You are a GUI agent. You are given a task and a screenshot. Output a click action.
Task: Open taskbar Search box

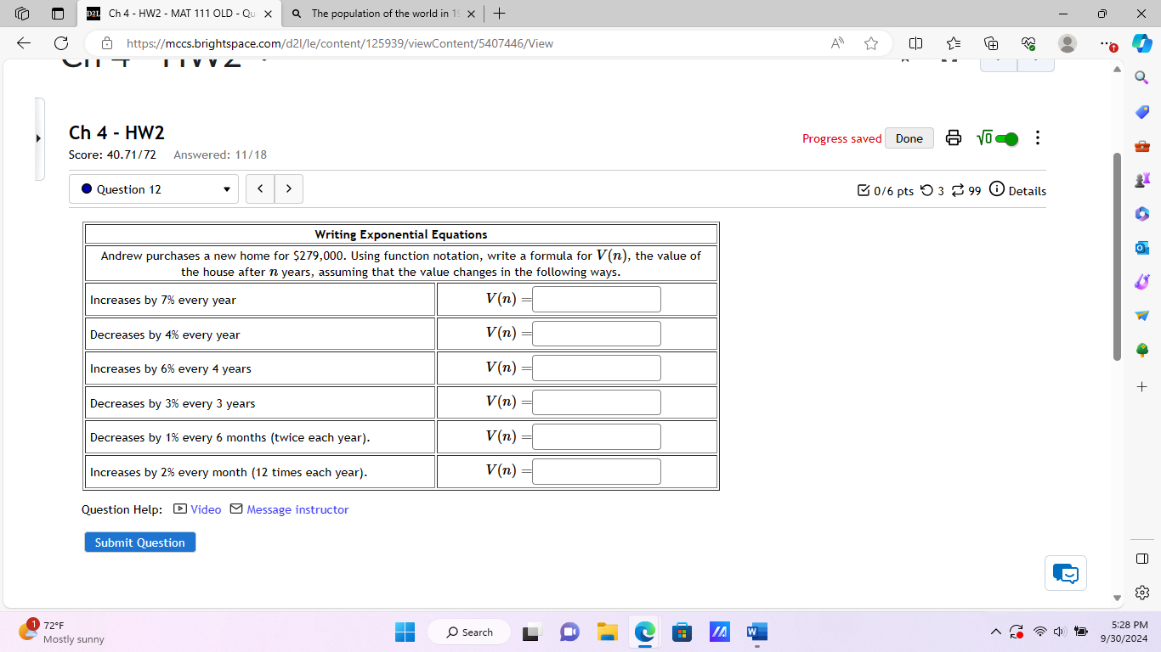(x=470, y=632)
